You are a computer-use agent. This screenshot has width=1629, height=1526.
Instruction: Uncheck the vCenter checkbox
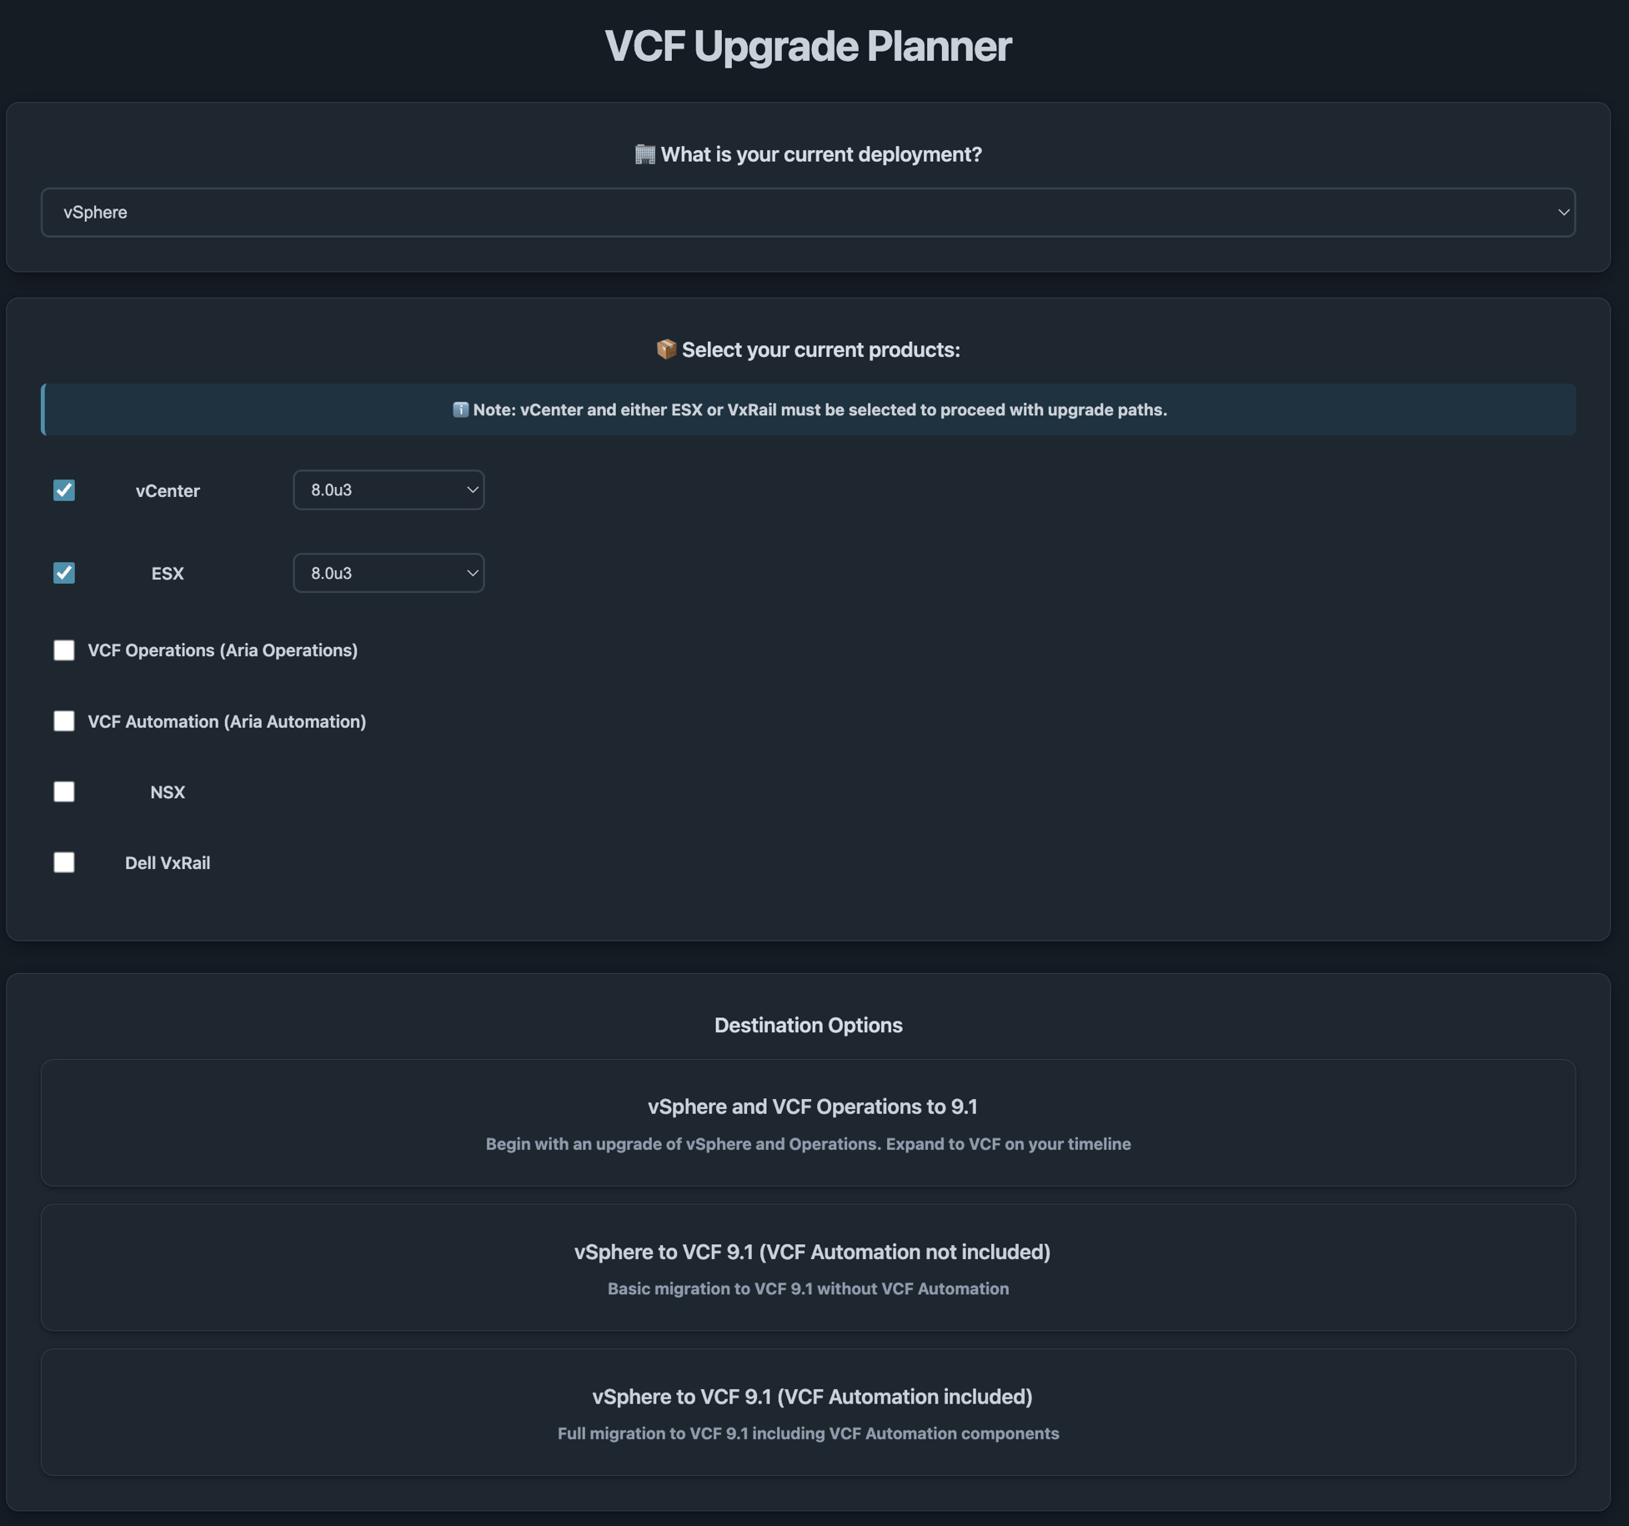pos(64,490)
